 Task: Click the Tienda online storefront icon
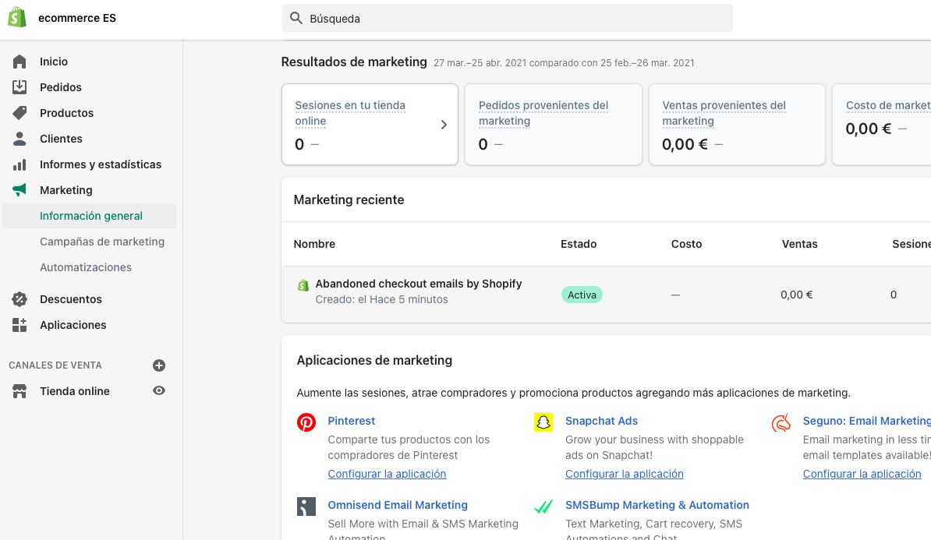tap(19, 391)
